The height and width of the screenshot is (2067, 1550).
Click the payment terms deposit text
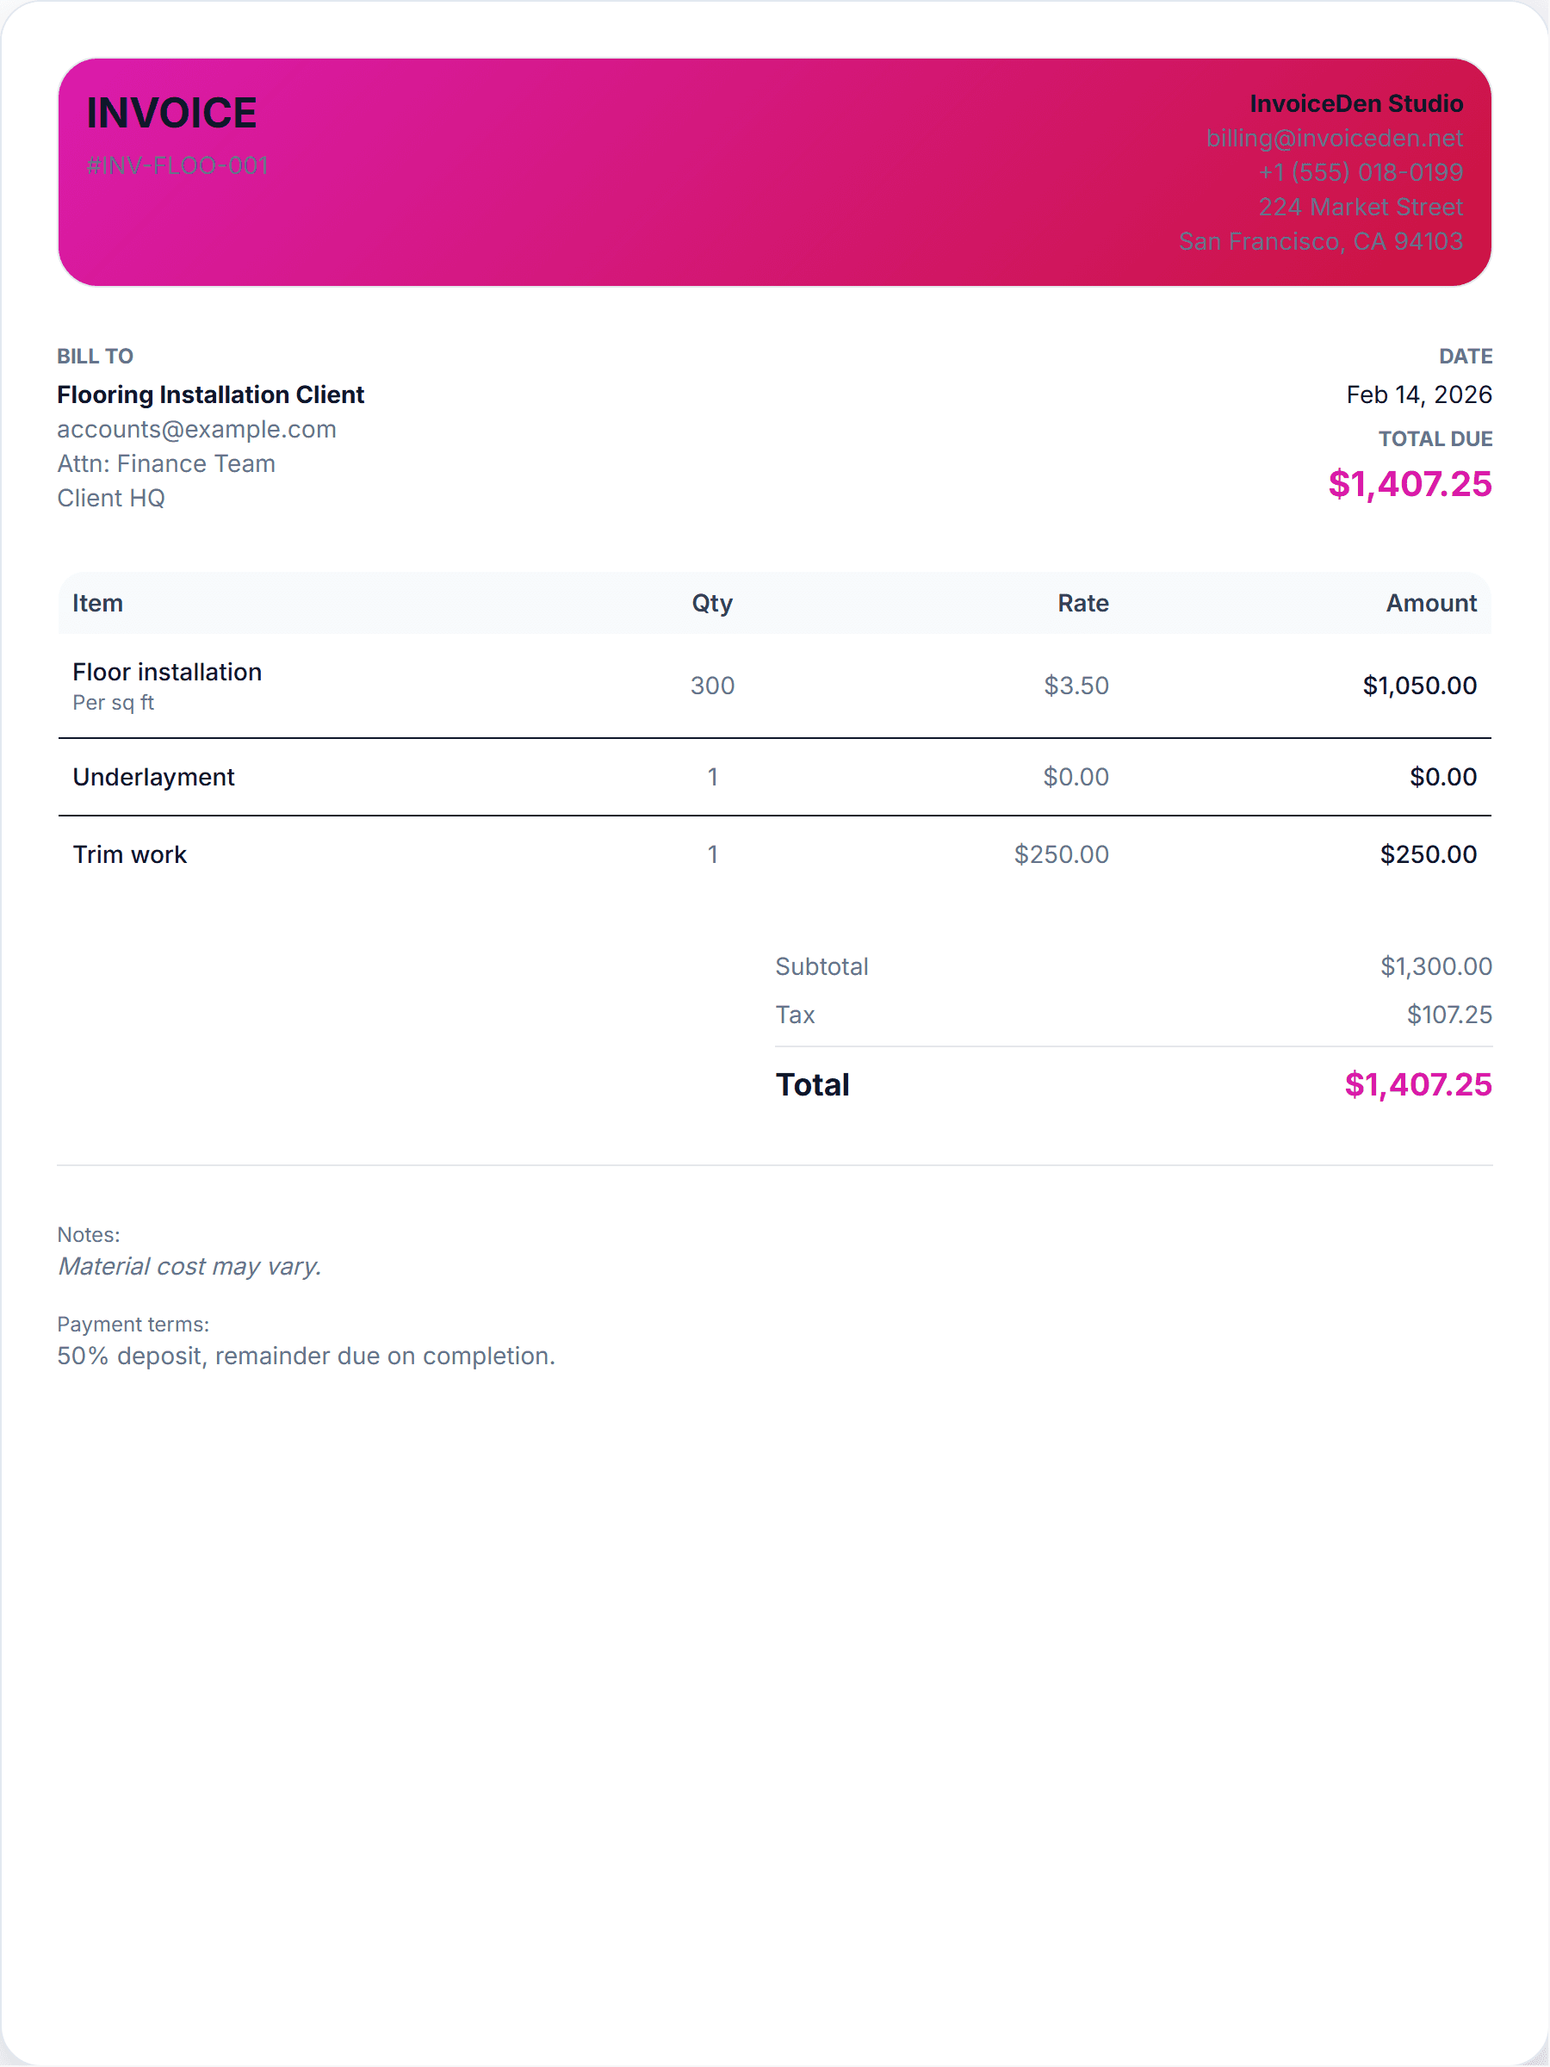[306, 1356]
